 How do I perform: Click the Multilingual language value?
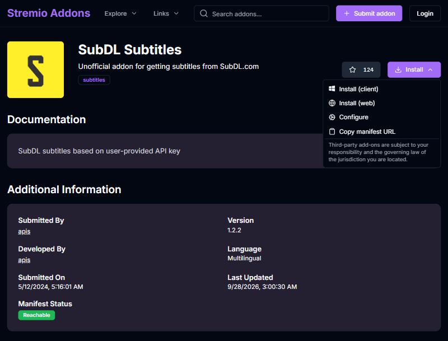pos(244,258)
